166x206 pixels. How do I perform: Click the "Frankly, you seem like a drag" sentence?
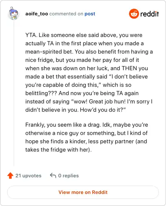point(63,125)
